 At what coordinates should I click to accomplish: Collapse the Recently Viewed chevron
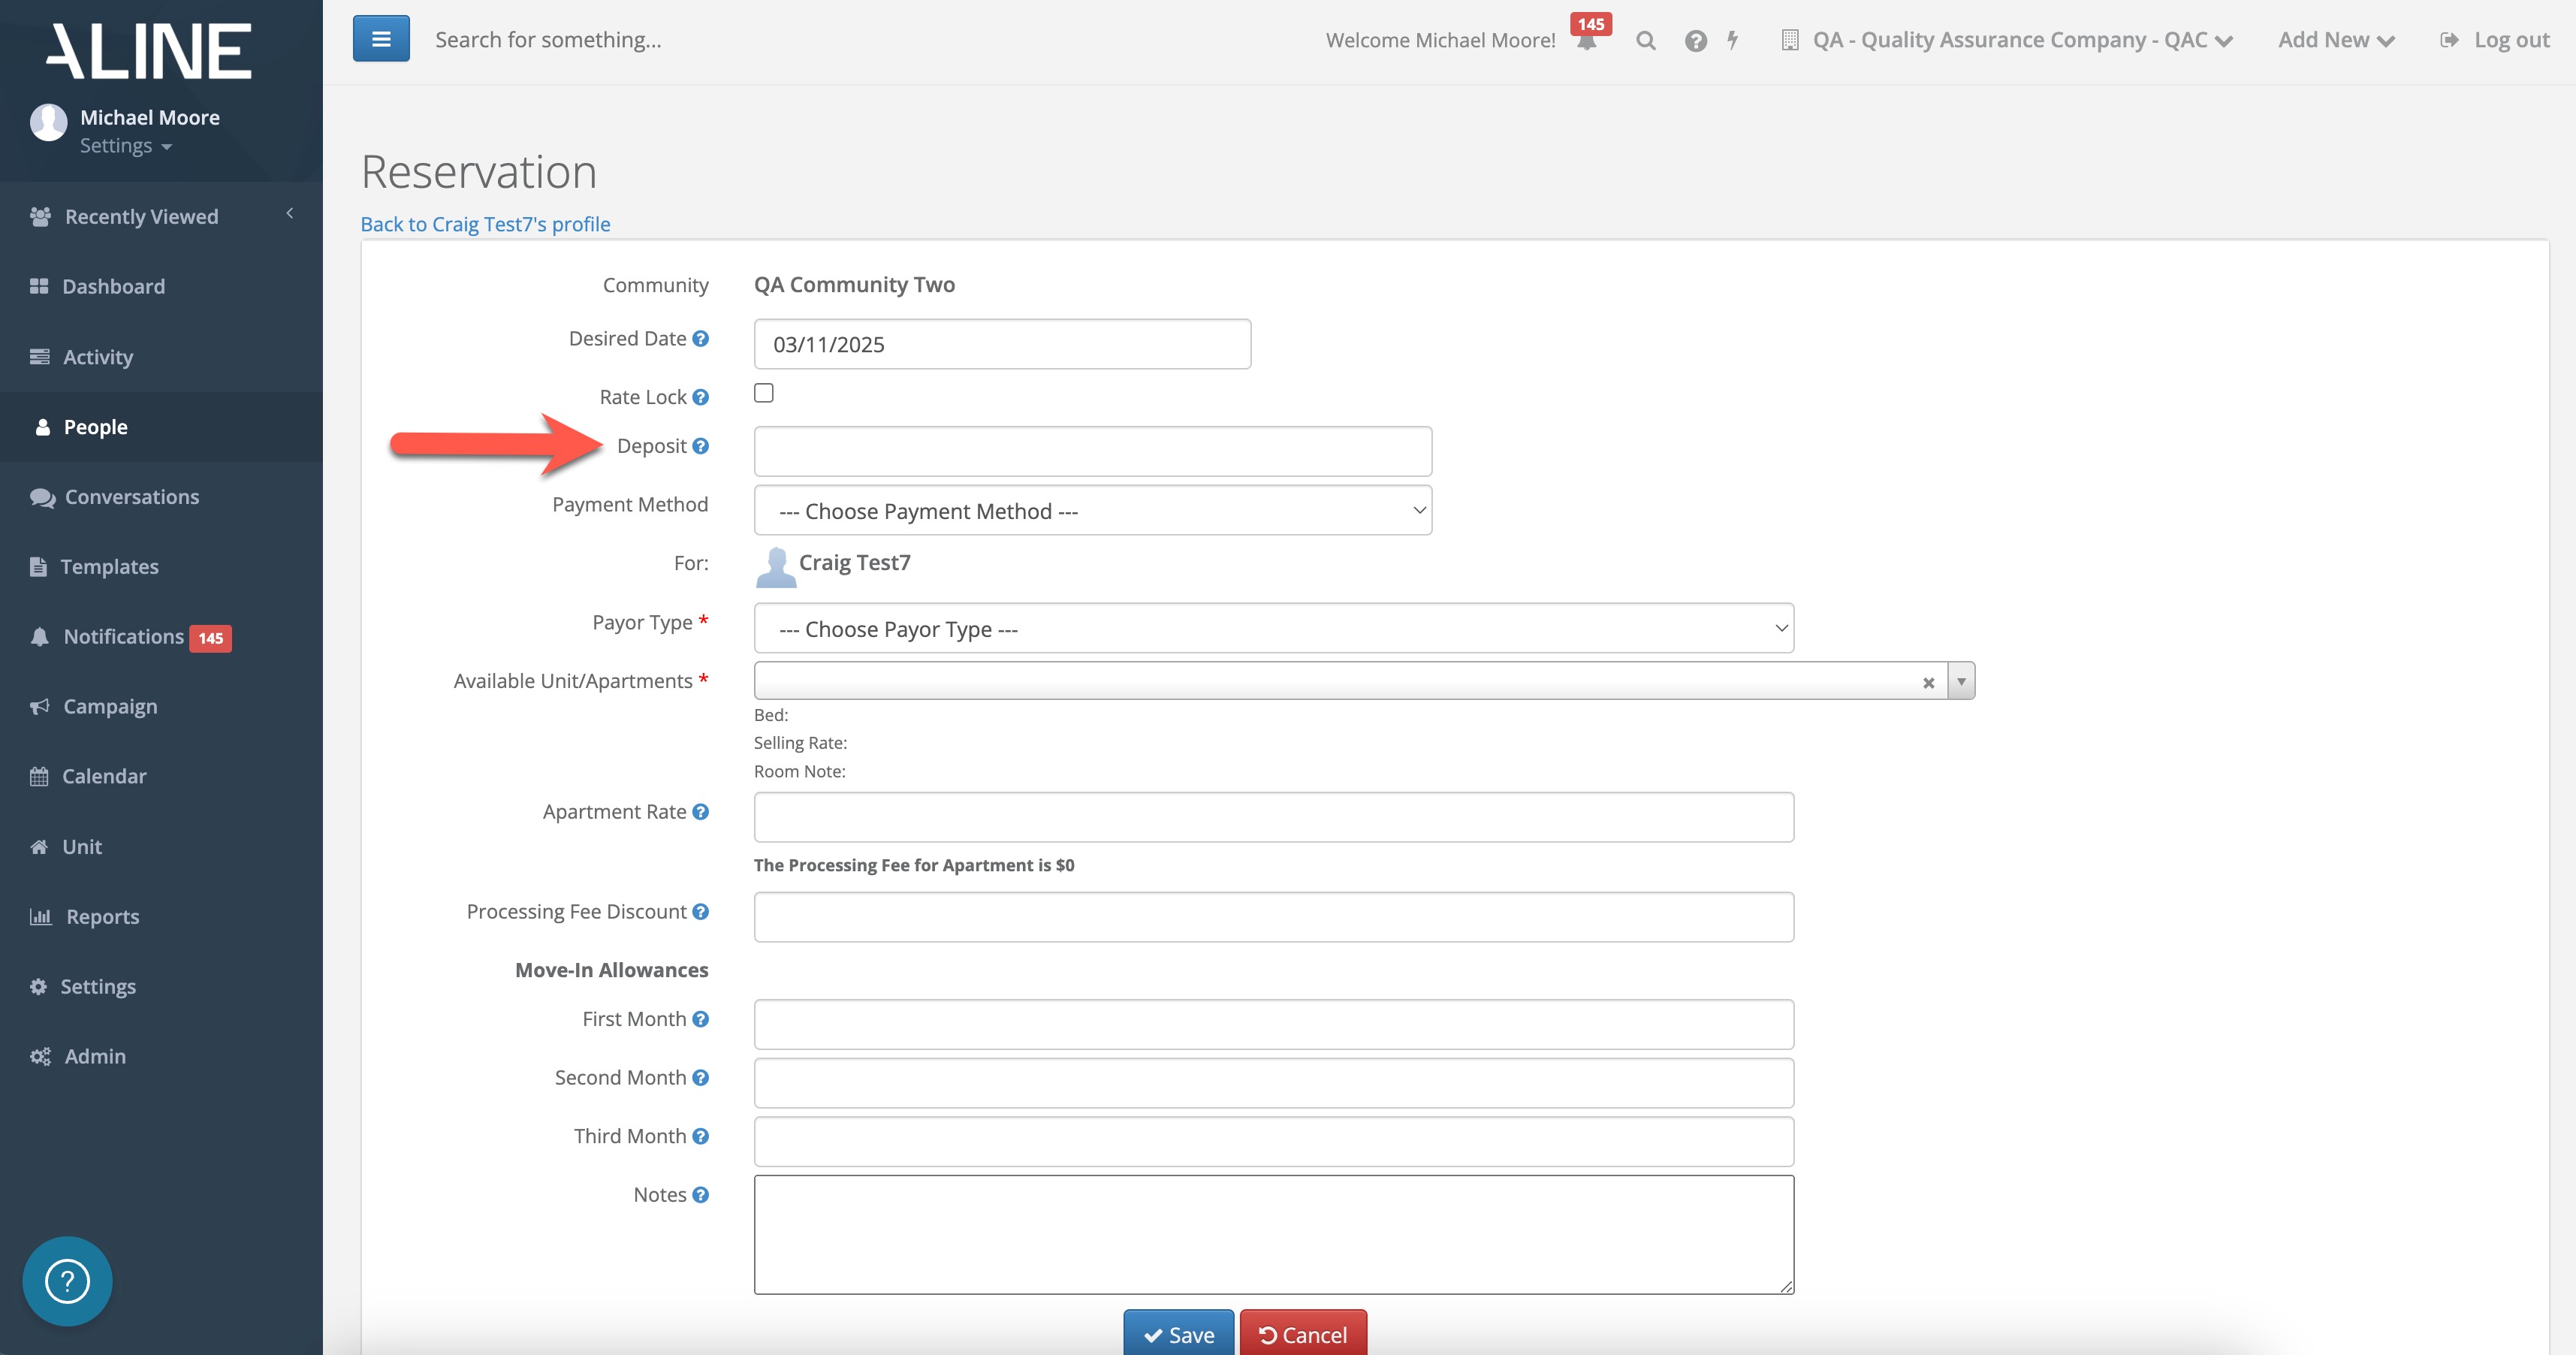click(290, 213)
